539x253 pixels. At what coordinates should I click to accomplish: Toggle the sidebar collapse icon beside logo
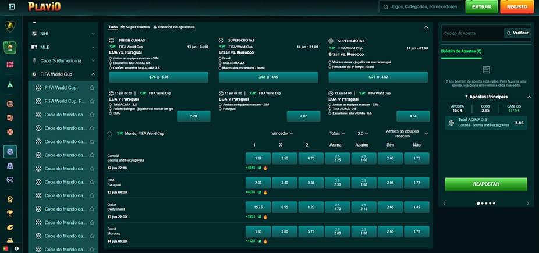pos(12,6)
